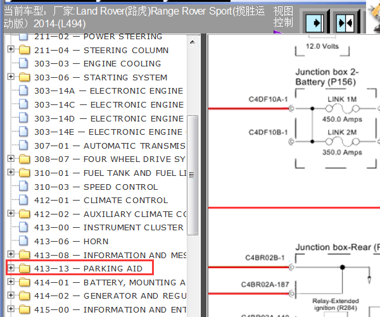The width and height of the screenshot is (380, 317).
Task: Click the 412-02 Auxiliary Climate folder icon
Action: [25, 214]
